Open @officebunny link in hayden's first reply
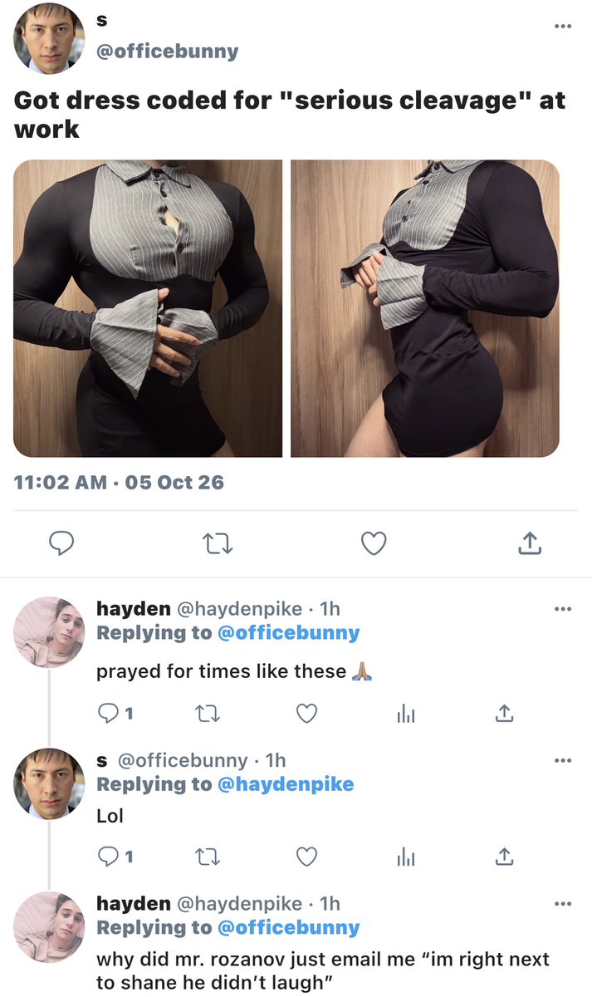 pos(288,633)
